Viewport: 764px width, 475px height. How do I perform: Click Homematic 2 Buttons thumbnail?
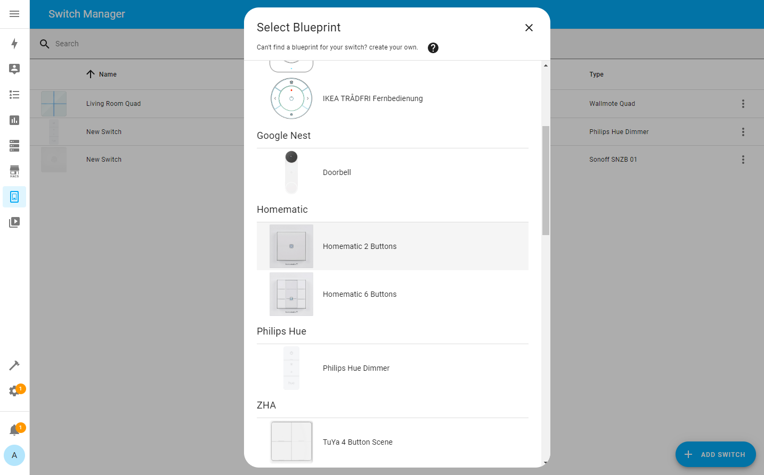point(291,246)
